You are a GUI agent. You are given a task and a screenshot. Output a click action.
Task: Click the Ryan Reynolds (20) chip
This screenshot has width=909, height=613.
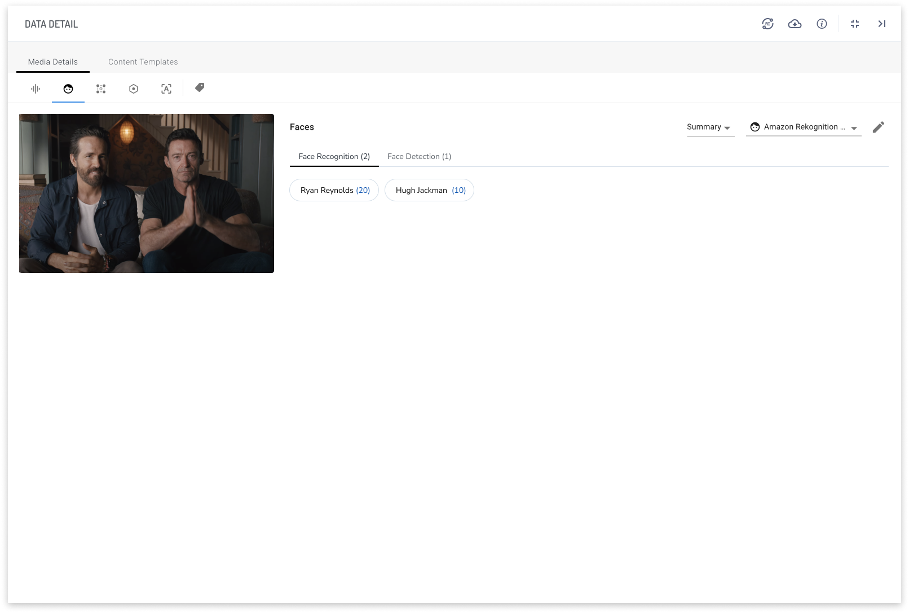click(334, 191)
